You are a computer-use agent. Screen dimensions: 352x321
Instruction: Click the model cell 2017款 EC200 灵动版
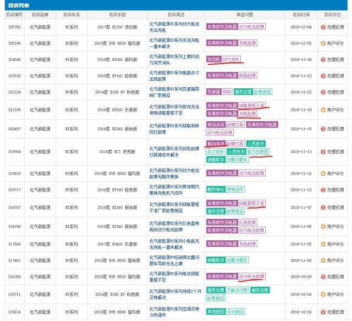pos(117,27)
